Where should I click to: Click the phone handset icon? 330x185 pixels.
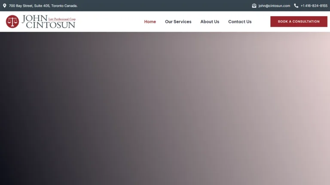(296, 6)
